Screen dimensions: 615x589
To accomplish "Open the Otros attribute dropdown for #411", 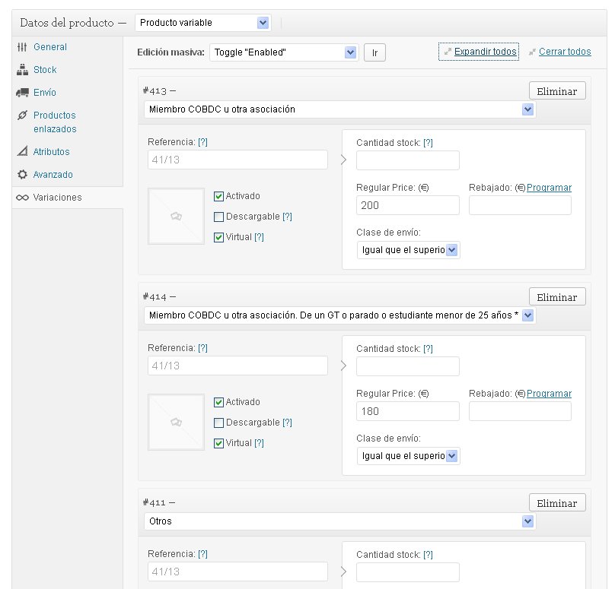I will coord(339,521).
